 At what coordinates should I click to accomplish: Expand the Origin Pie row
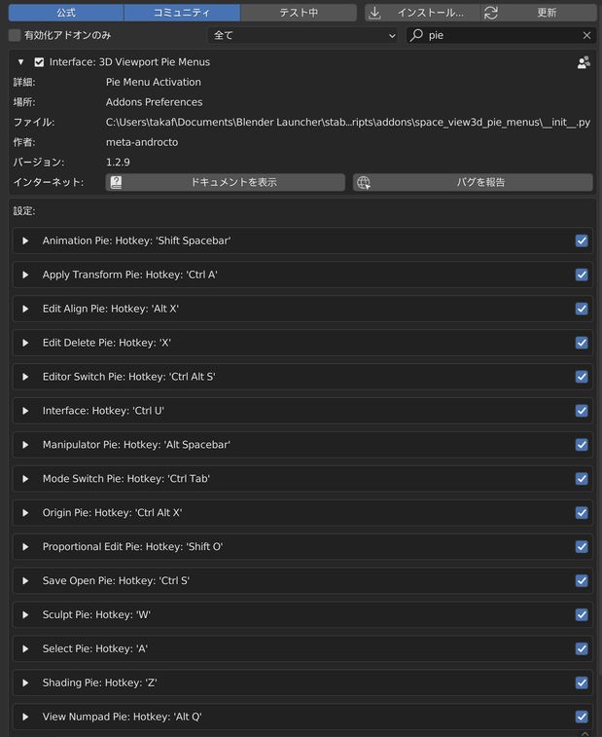click(25, 513)
